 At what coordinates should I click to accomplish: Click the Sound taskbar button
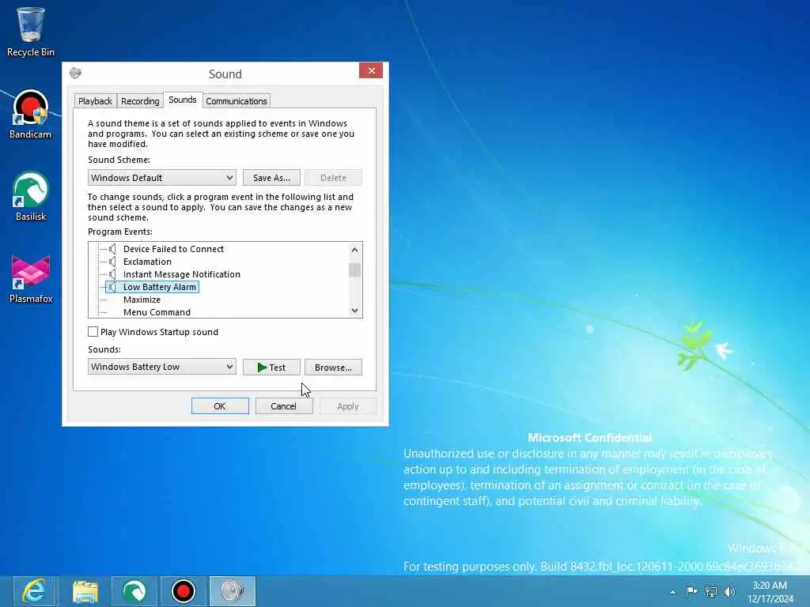[x=233, y=591]
